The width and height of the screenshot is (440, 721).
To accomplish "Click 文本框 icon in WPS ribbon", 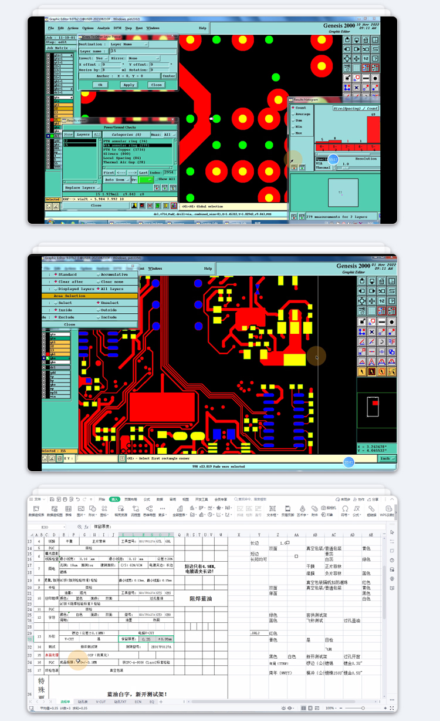I will tap(272, 511).
